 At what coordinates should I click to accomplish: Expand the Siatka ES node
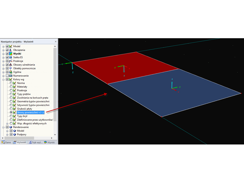(x=4, y=57)
